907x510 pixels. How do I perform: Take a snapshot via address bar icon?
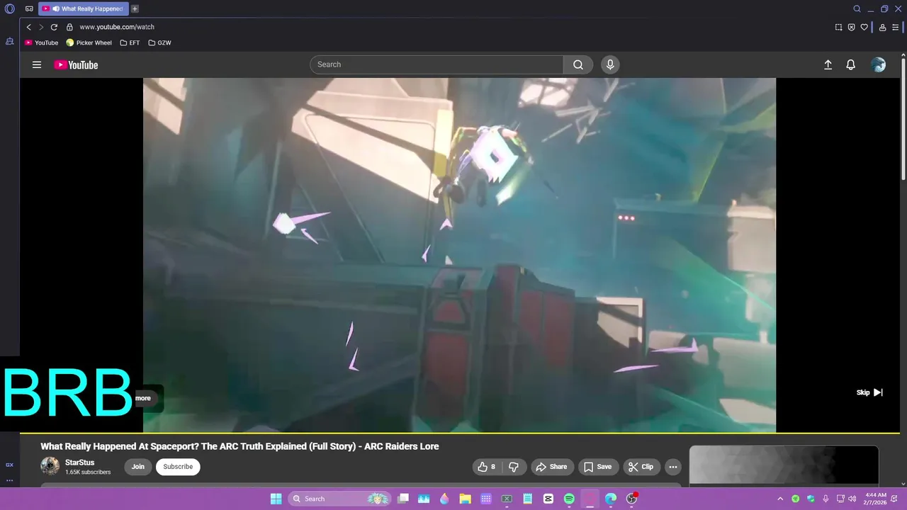point(838,27)
